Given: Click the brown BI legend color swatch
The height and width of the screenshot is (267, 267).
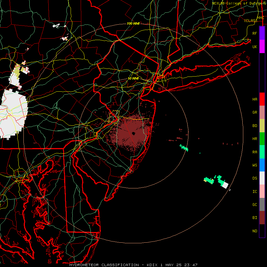Looking at the screenshot, I should pyautogui.click(x=262, y=218).
